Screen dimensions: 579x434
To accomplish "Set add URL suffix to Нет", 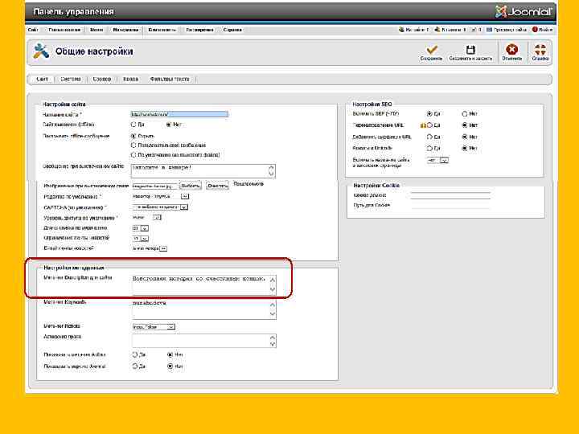I will [x=465, y=137].
